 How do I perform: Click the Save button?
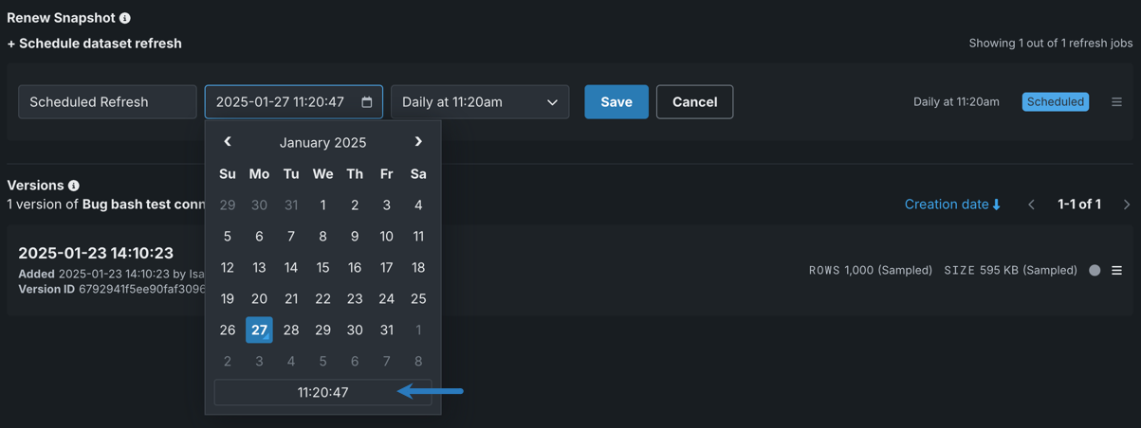(x=617, y=102)
